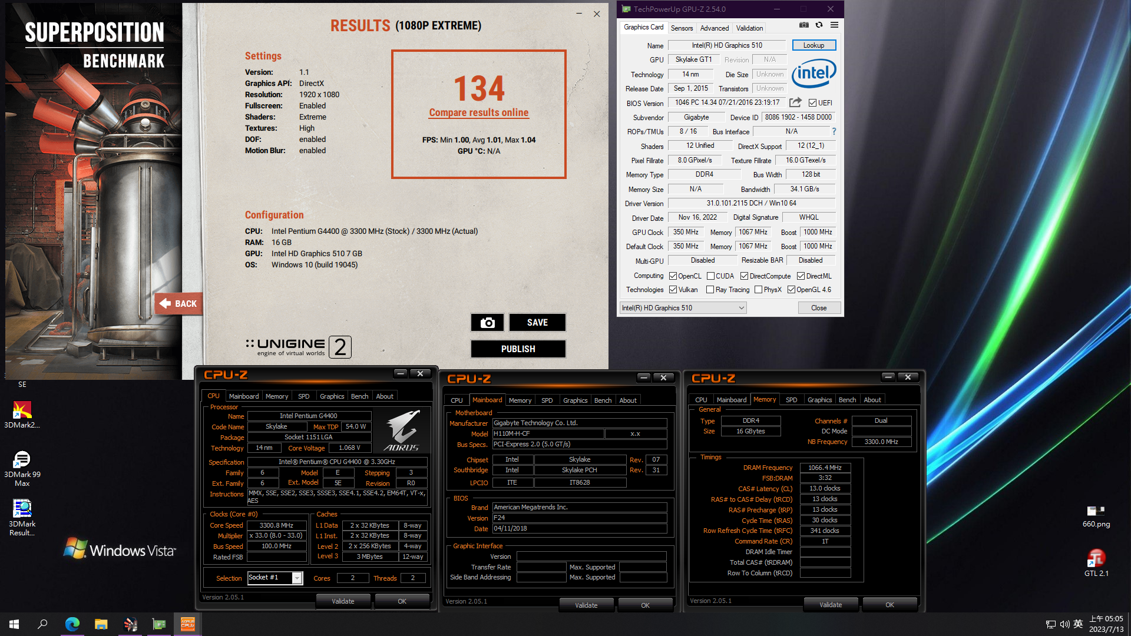Image resolution: width=1131 pixels, height=636 pixels.
Task: Open taskbar Search
Action: (42, 624)
